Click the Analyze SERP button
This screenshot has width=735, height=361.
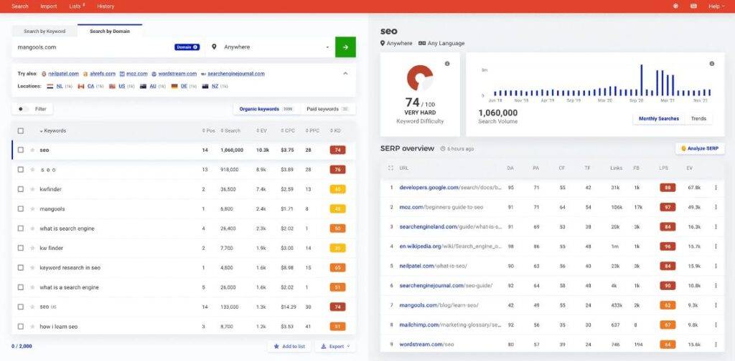[x=700, y=149]
